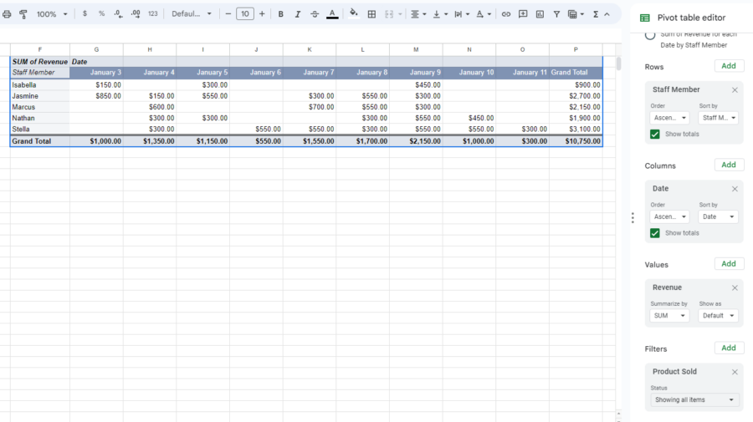The image size is (753, 422).
Task: Open the borders tool
Action: tap(371, 14)
